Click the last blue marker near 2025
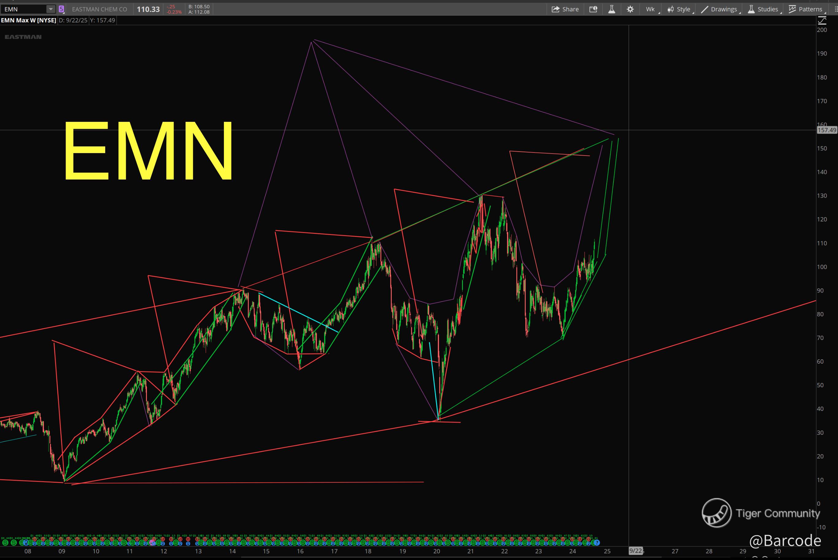Screen dimensions: 838x560 coord(597,543)
